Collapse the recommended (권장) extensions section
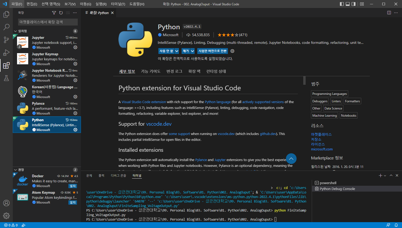402x228 pixels. click(15, 170)
